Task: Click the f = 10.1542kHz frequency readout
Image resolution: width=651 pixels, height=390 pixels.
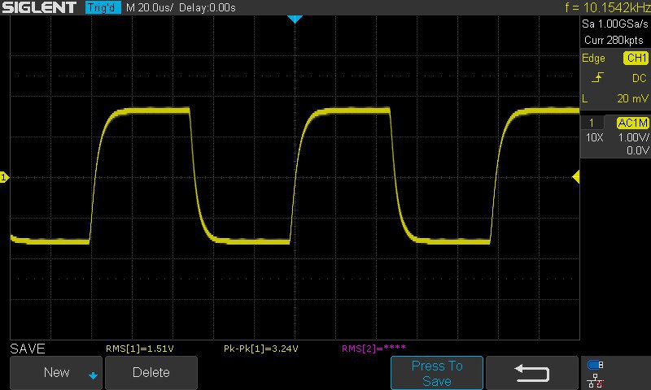Action: [x=607, y=7]
